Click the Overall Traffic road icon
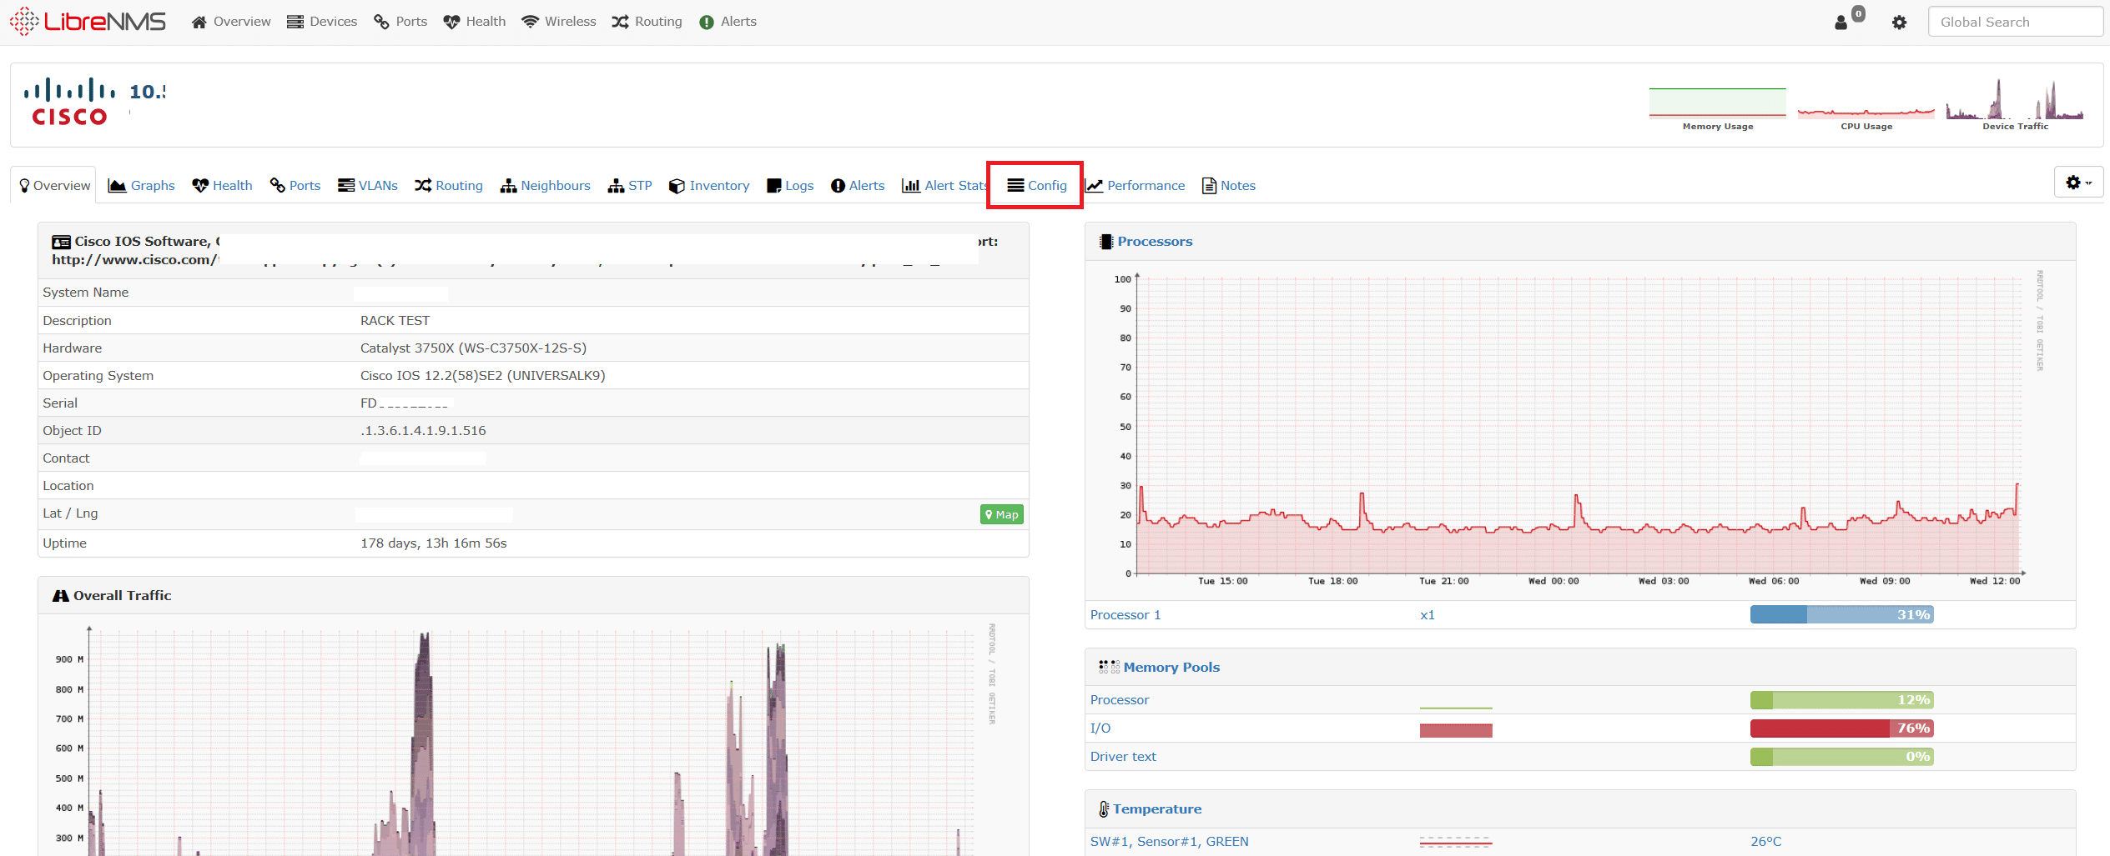This screenshot has width=2110, height=856. click(x=61, y=595)
